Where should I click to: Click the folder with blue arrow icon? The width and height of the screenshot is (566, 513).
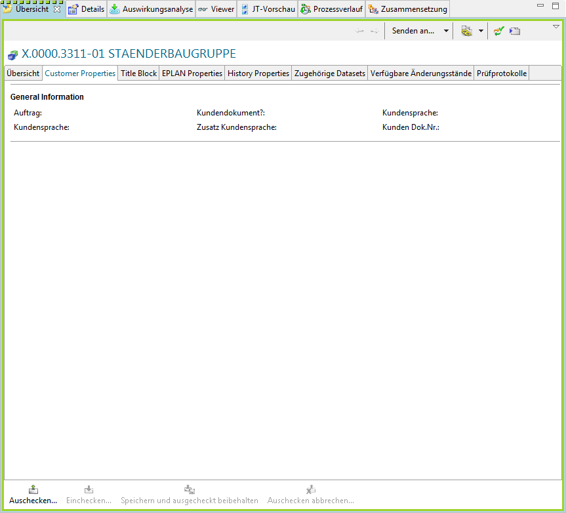515,31
